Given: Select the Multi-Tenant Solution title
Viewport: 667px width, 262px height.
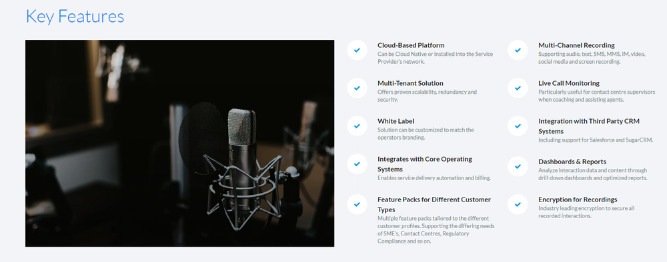Looking at the screenshot, I should point(410,83).
